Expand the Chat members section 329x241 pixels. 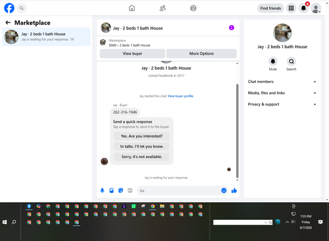click(x=282, y=82)
